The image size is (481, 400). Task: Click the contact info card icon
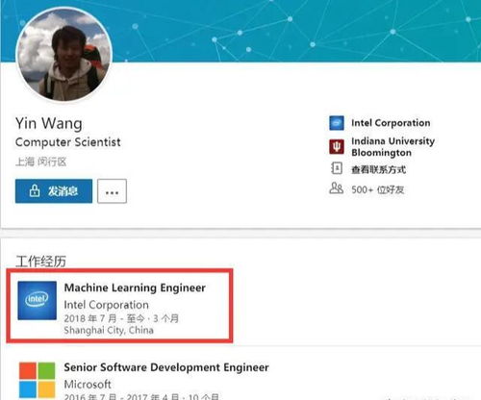tap(337, 168)
